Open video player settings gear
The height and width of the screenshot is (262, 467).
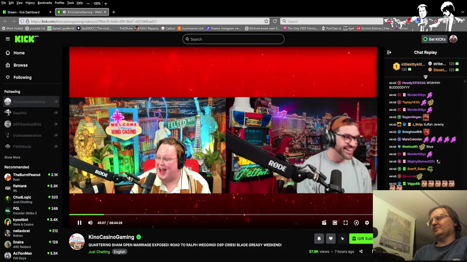pyautogui.click(x=367, y=223)
